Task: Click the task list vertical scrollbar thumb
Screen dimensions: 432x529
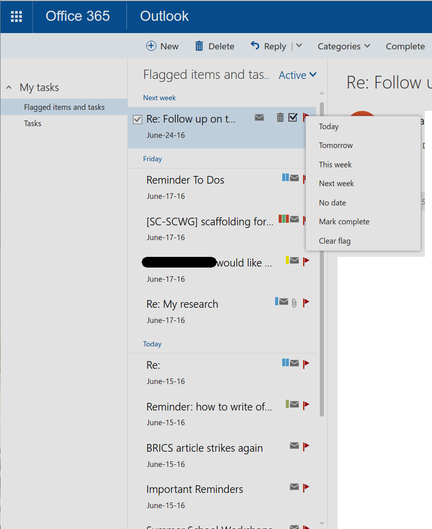Action: (322, 259)
